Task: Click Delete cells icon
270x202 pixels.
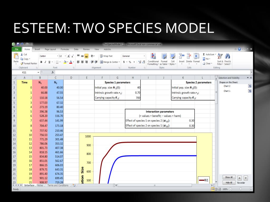Action: 189,56
